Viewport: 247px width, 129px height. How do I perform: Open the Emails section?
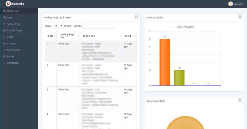coord(19,56)
